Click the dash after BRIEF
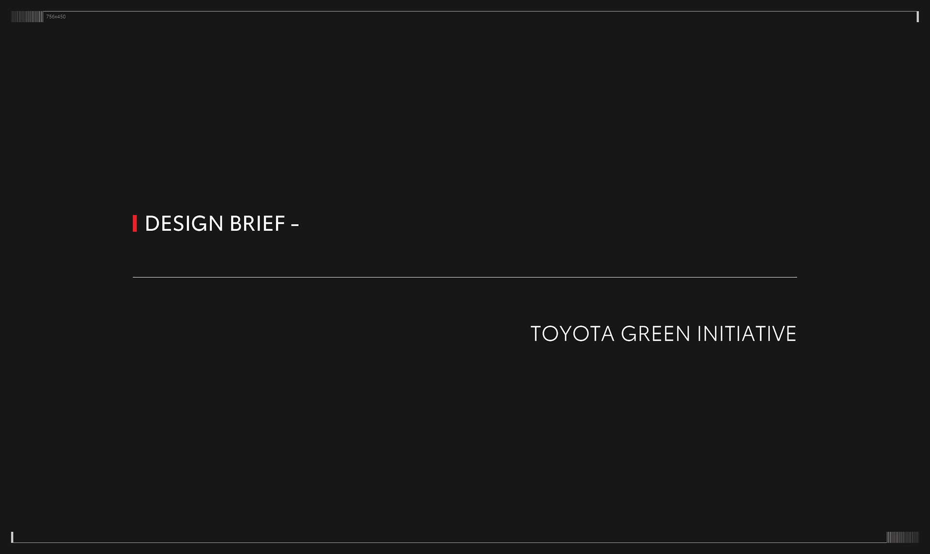930x554 pixels. point(294,224)
